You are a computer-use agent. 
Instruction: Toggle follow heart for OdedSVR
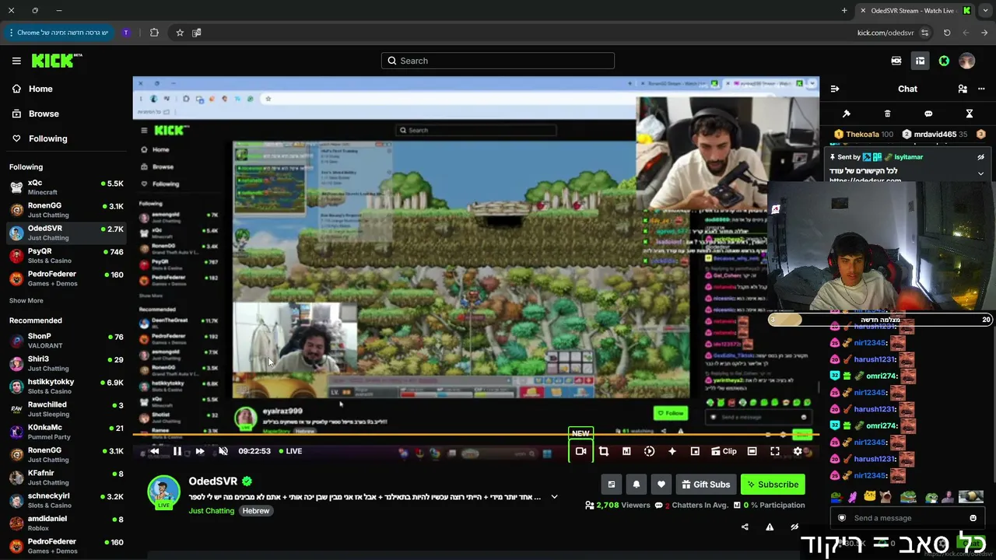pos(661,485)
